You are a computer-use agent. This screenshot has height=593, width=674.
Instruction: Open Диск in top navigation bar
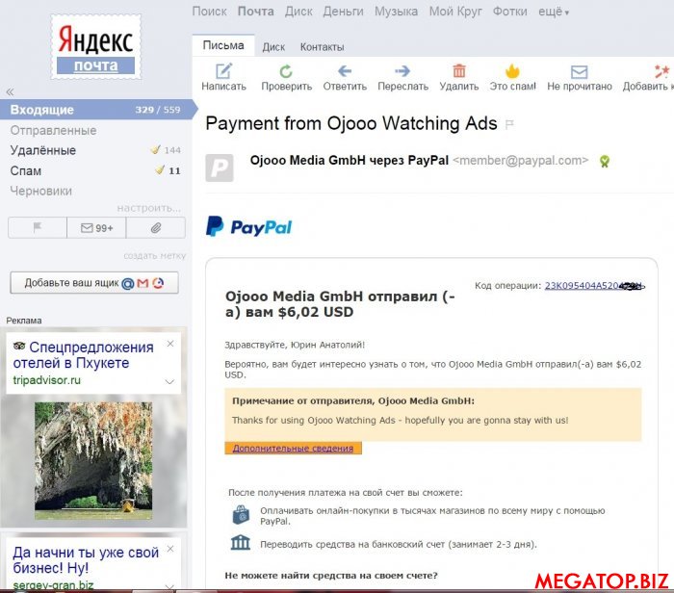point(298,12)
